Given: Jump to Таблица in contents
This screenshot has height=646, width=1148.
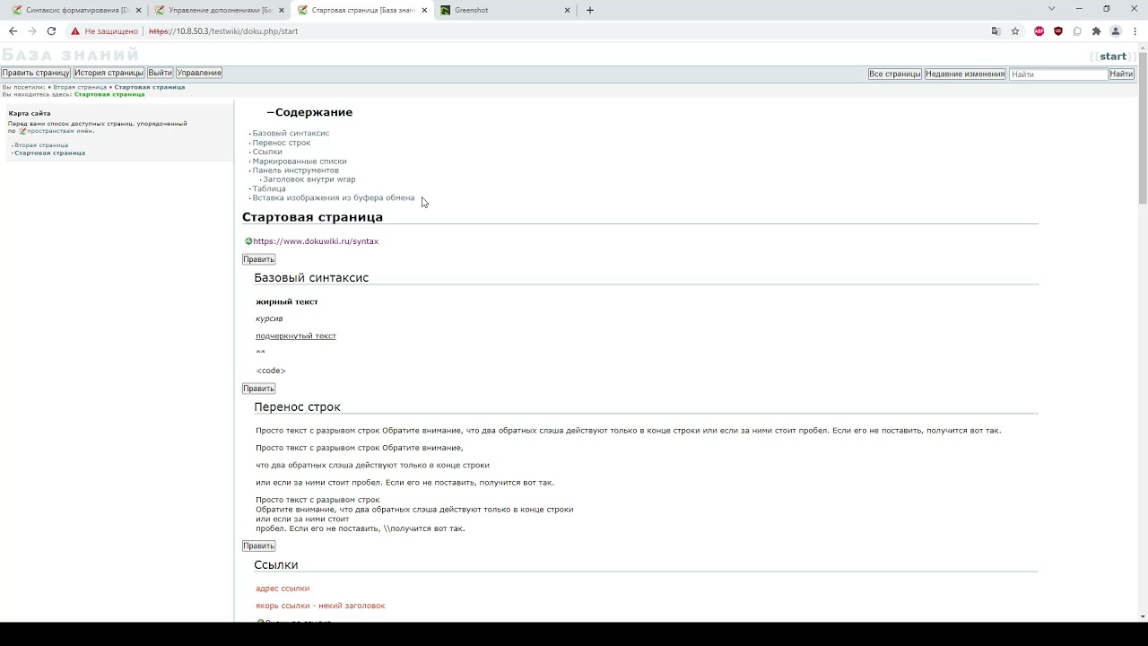Looking at the screenshot, I should pyautogui.click(x=269, y=188).
